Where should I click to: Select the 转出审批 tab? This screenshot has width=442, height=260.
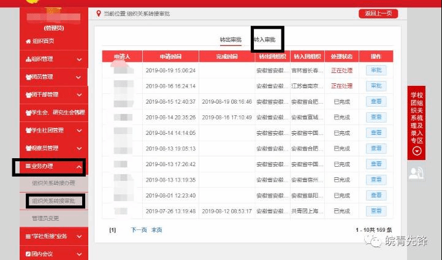[x=231, y=40]
